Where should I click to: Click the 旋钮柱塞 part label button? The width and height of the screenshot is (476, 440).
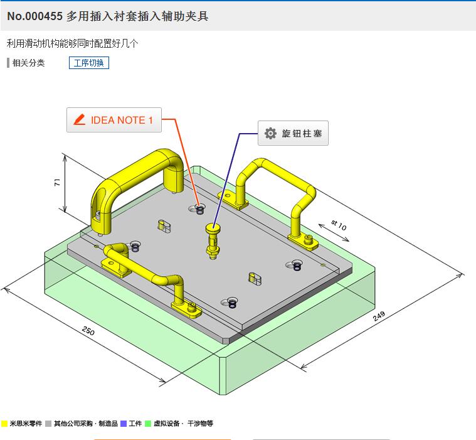pos(293,133)
